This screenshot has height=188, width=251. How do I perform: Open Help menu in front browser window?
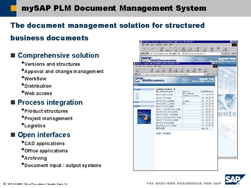(x=160, y=66)
